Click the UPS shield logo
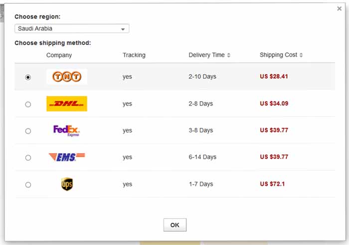 pyautogui.click(x=67, y=184)
